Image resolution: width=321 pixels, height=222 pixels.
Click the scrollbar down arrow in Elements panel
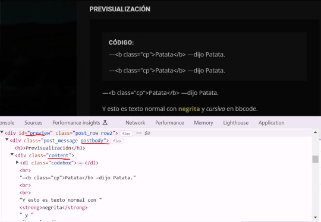click(316, 217)
